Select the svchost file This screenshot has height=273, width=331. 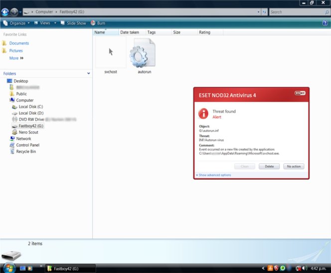pyautogui.click(x=111, y=55)
